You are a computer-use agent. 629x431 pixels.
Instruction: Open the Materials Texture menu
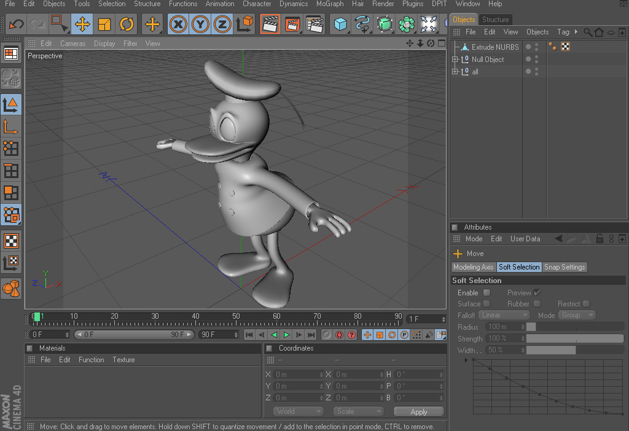point(123,360)
